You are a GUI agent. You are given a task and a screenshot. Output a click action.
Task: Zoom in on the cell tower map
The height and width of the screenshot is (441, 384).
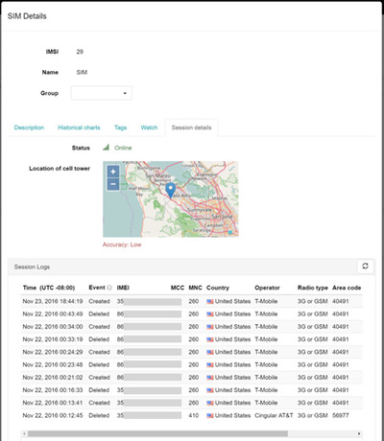[113, 172]
